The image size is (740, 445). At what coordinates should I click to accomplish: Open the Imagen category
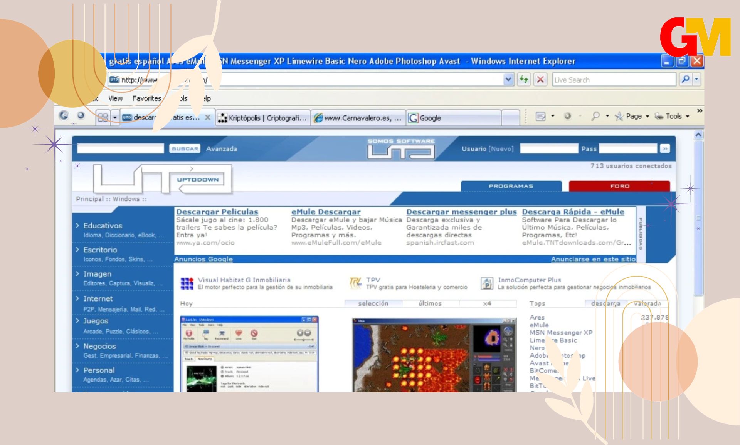(x=97, y=274)
